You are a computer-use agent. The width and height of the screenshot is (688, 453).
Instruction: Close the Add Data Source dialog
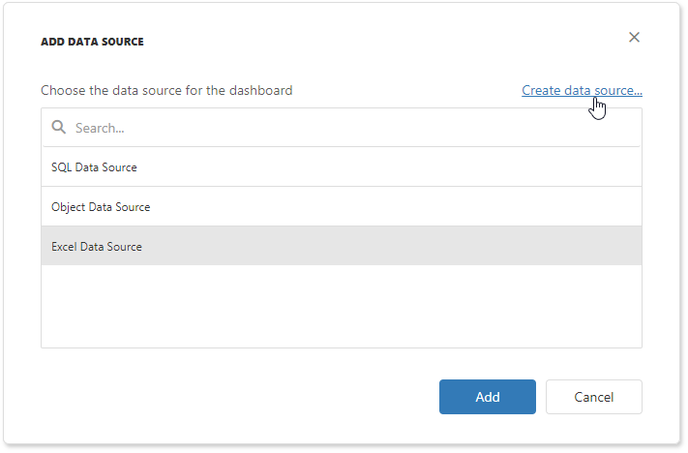[634, 38]
